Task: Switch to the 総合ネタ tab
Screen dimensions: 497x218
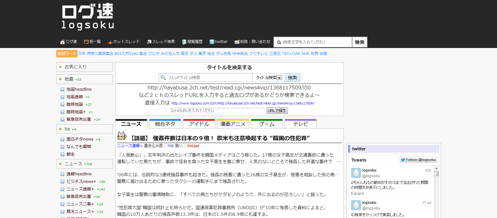Action: coord(165,124)
